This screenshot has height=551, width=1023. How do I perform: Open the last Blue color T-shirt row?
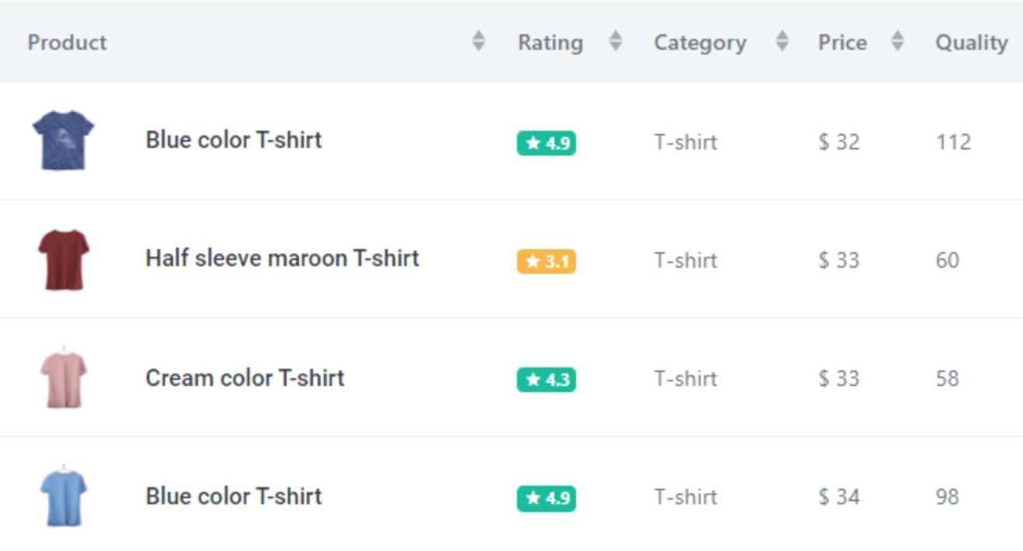[x=234, y=497]
